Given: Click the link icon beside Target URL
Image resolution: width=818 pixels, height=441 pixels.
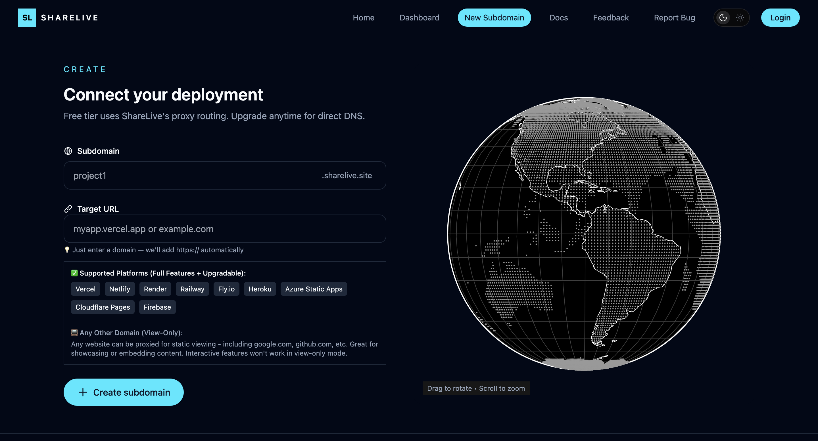Looking at the screenshot, I should [x=68, y=209].
